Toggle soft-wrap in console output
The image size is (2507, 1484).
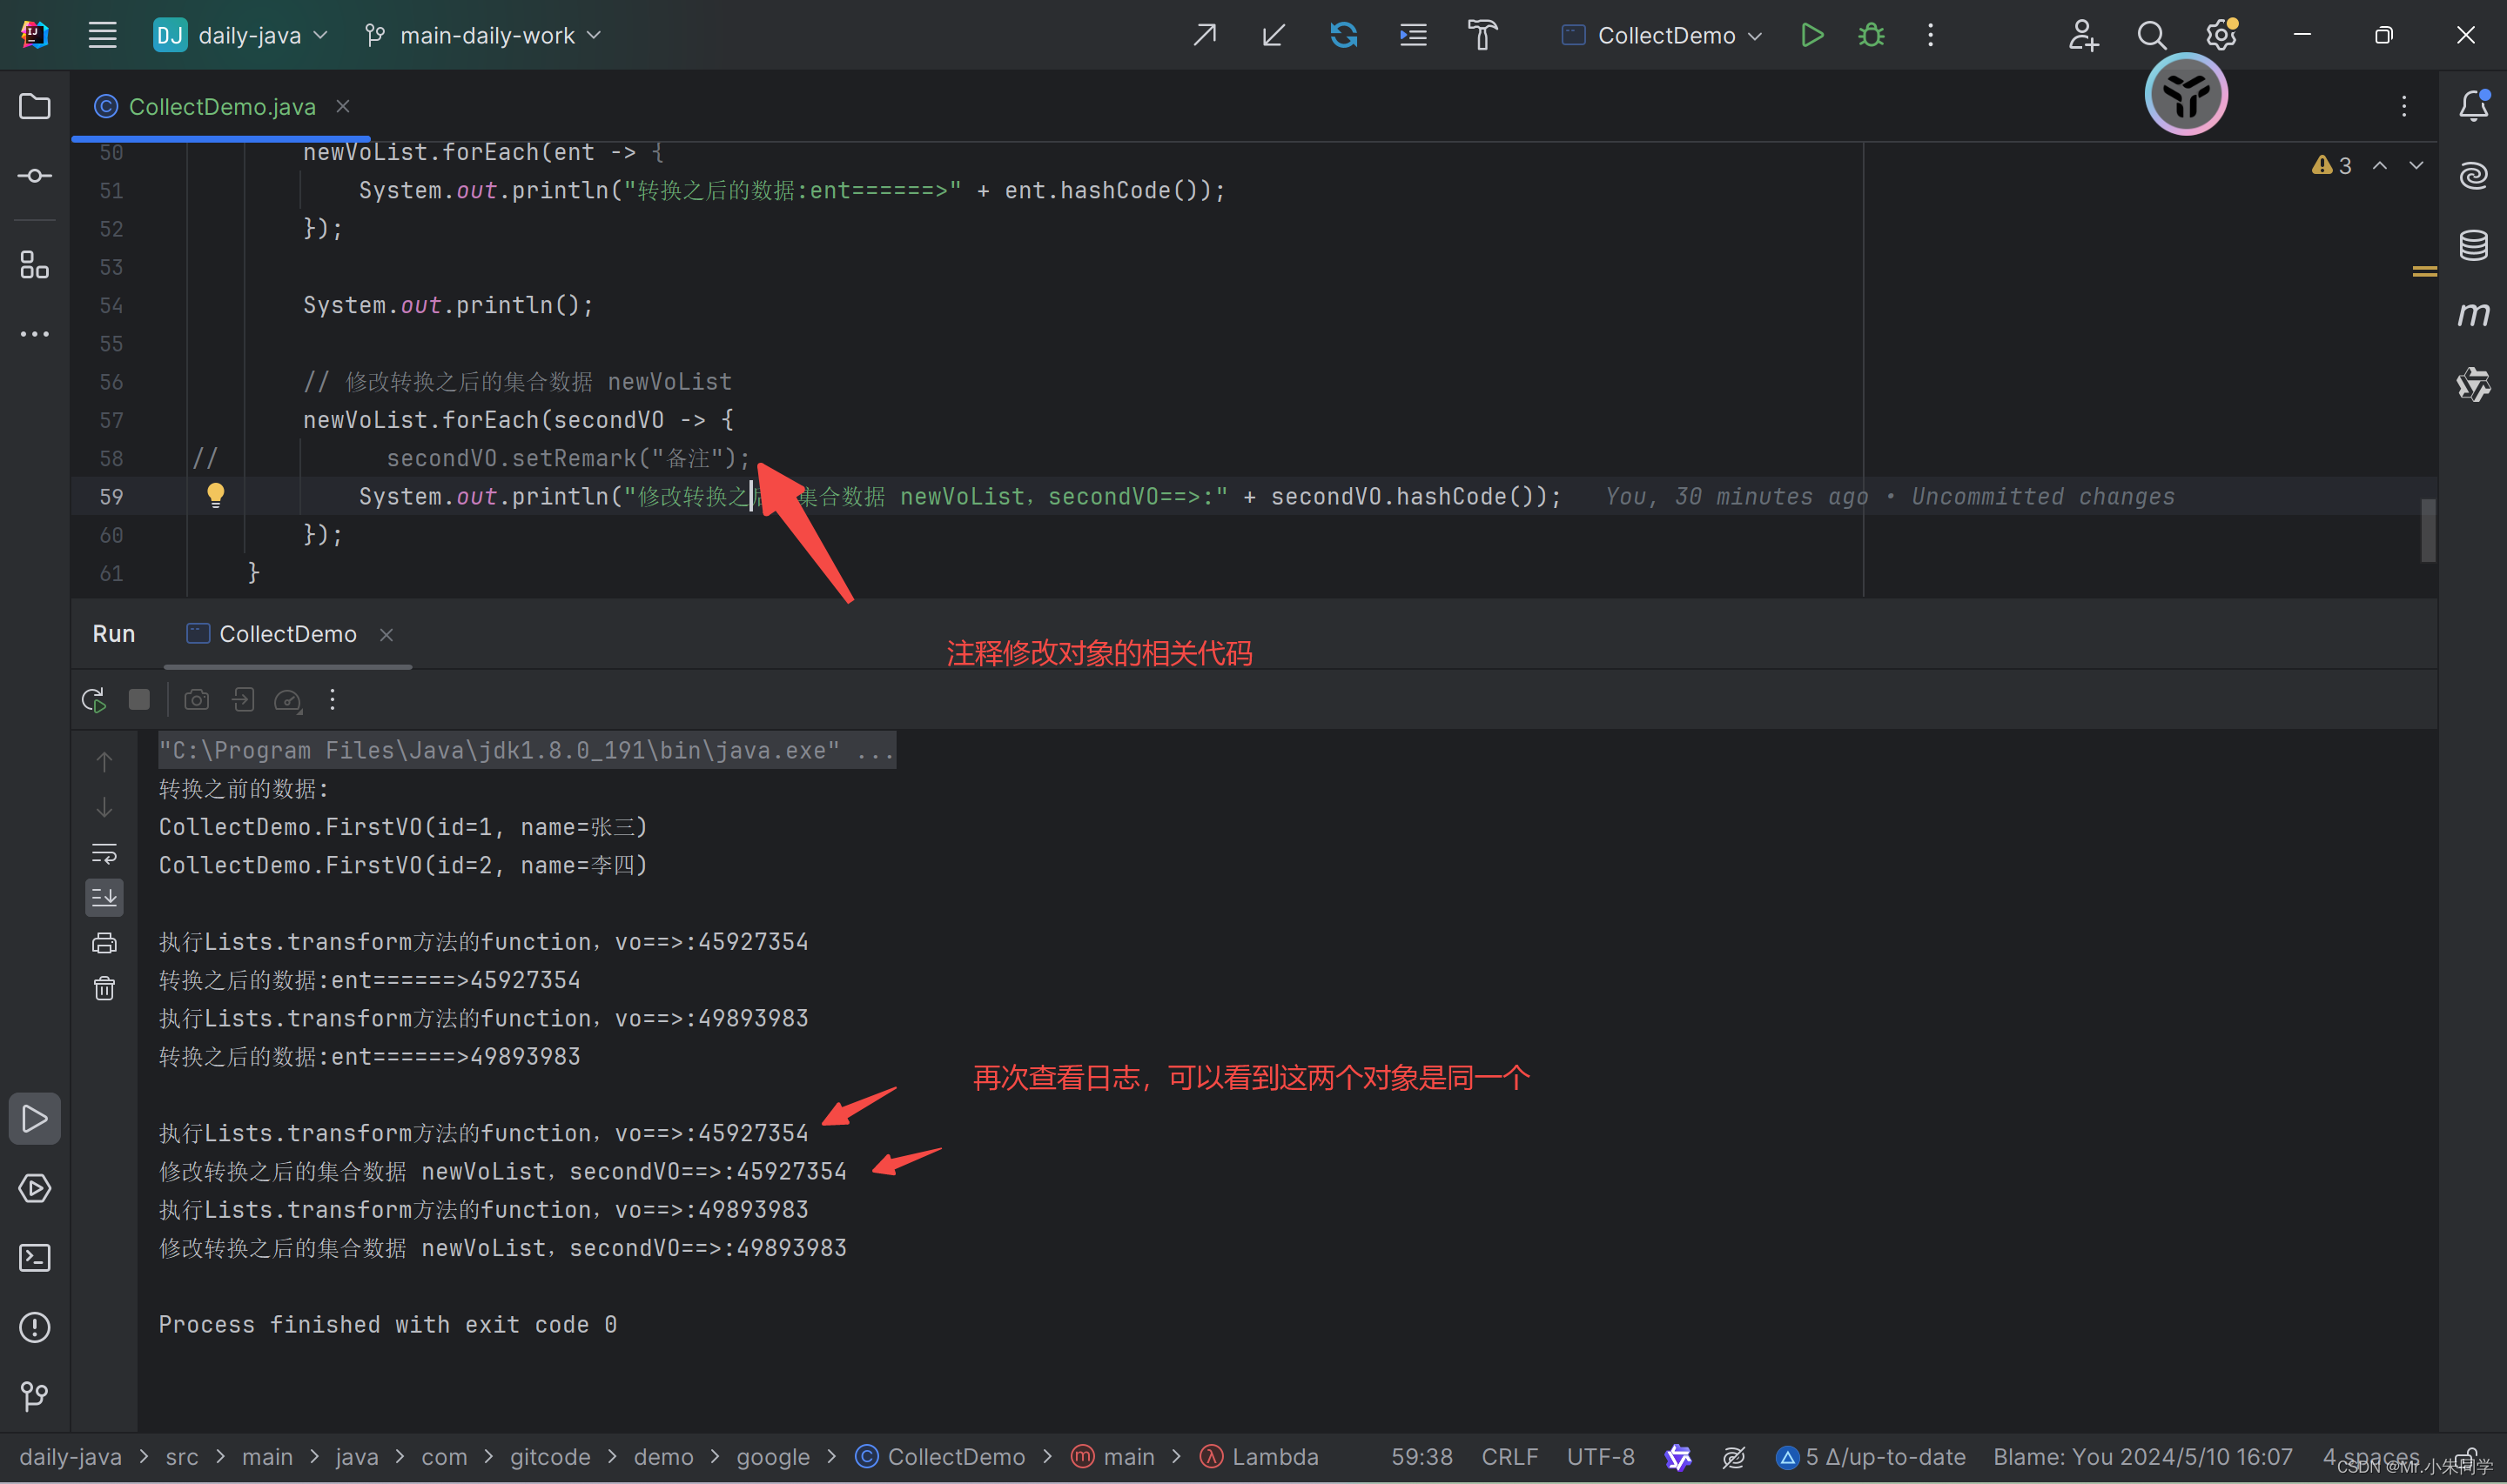[104, 853]
